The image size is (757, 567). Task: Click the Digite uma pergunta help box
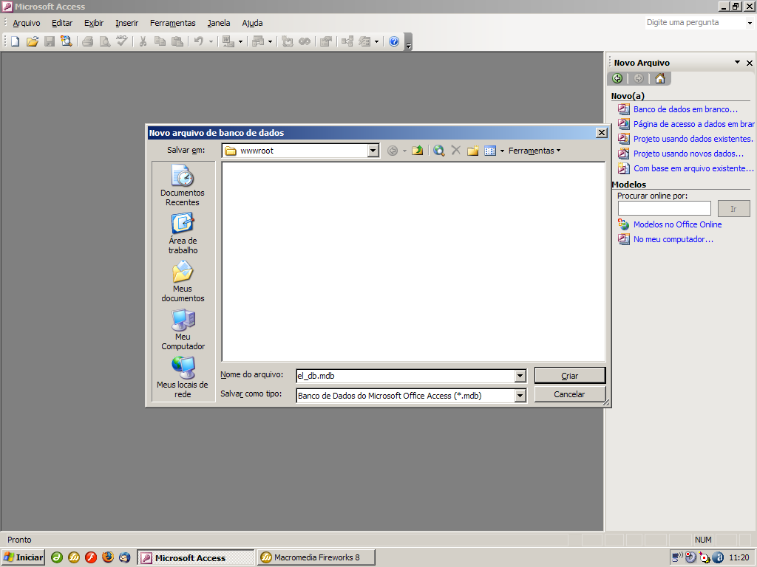click(696, 23)
